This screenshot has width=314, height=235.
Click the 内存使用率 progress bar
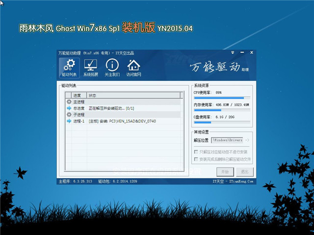click(222, 110)
